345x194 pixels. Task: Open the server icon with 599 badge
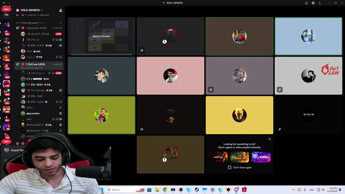[6, 109]
